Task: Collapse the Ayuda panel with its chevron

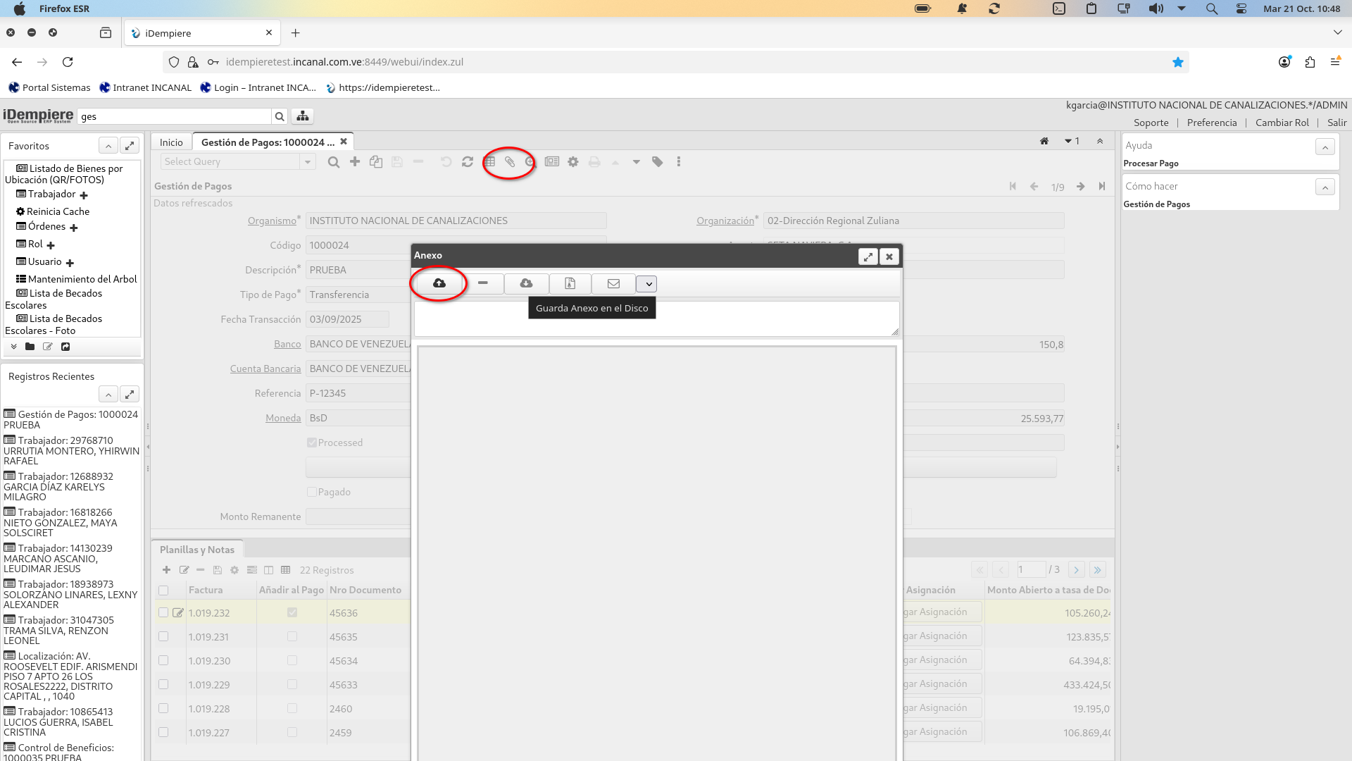Action: click(x=1325, y=147)
